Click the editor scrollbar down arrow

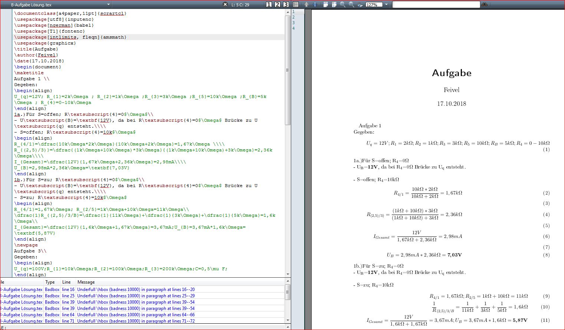tap(288, 274)
